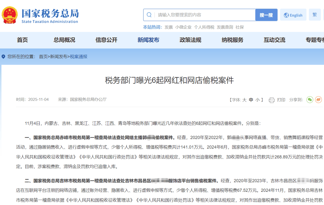This screenshot has width=324, height=205.
Task: Open the 新闻发布 navigation tab
Action: (x=148, y=40)
